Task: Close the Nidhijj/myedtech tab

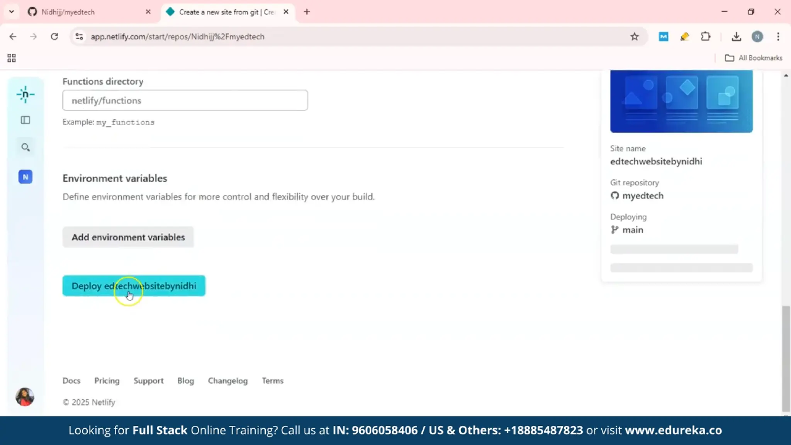Action: click(x=148, y=12)
